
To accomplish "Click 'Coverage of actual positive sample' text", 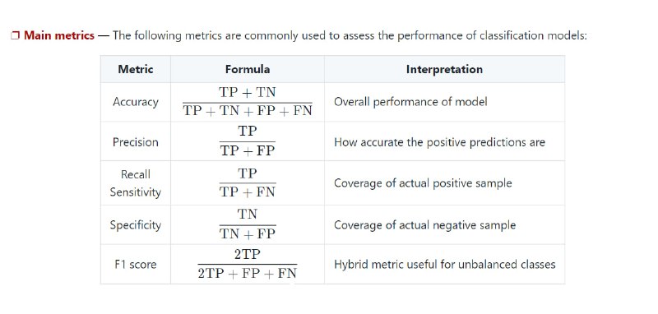I will 423,183.
